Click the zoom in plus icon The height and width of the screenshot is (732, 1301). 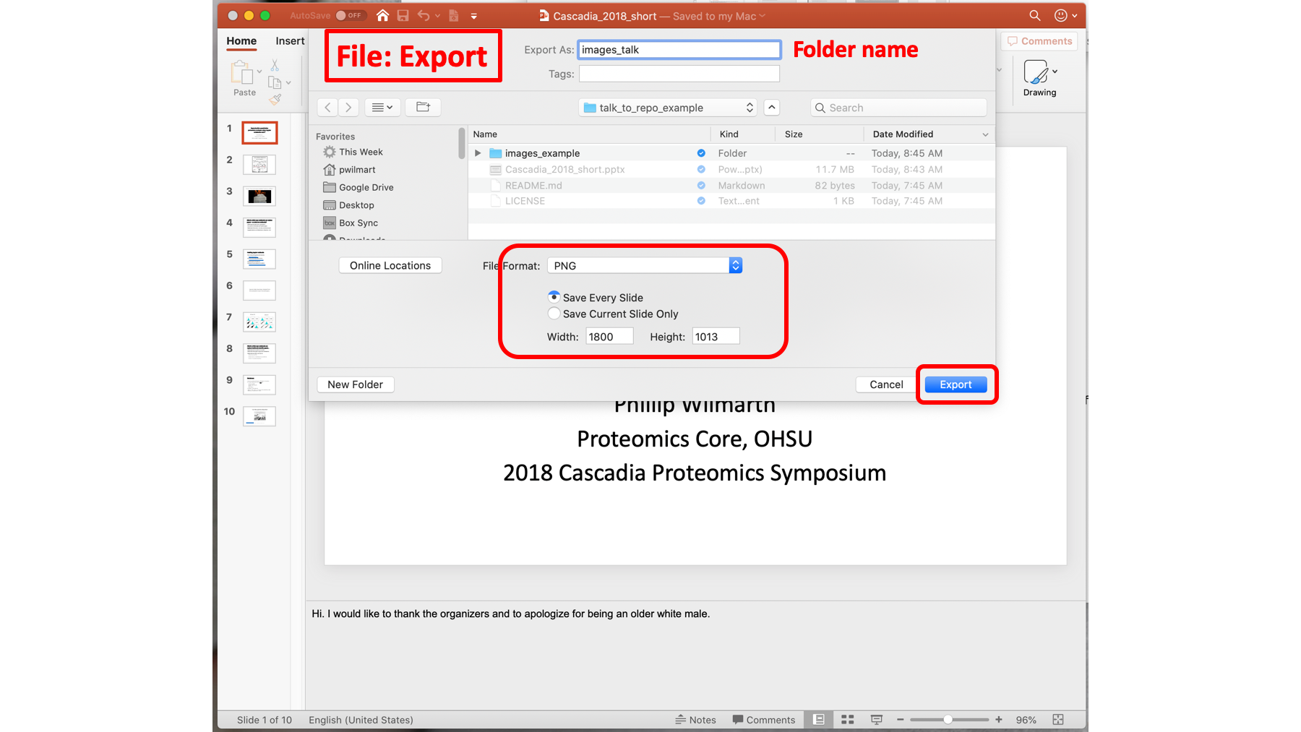tap(999, 720)
